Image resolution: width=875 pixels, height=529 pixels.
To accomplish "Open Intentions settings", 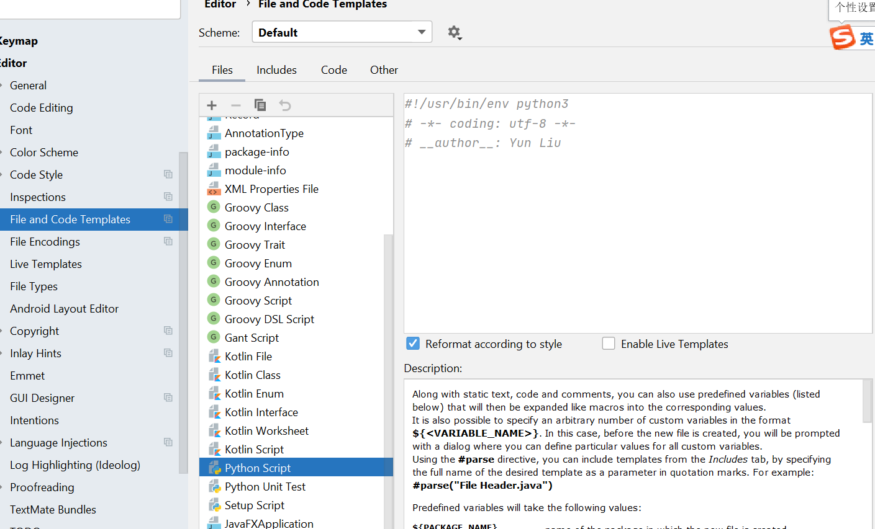I will click(x=34, y=420).
